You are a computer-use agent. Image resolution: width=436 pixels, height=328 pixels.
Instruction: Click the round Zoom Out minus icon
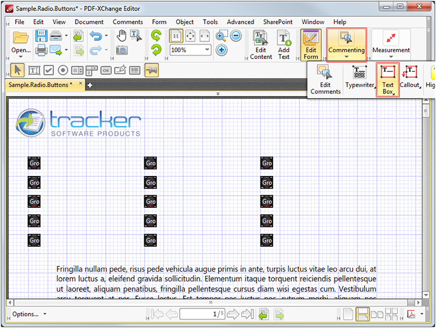click(x=236, y=36)
